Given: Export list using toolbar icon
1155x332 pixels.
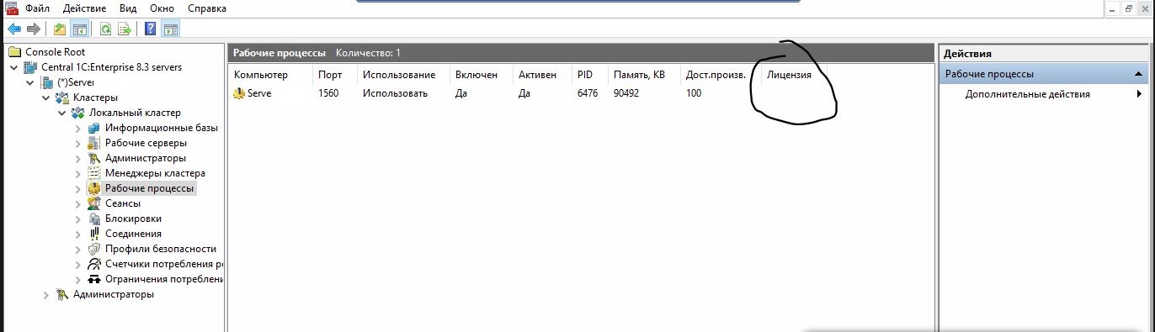Looking at the screenshot, I should pos(125,29).
